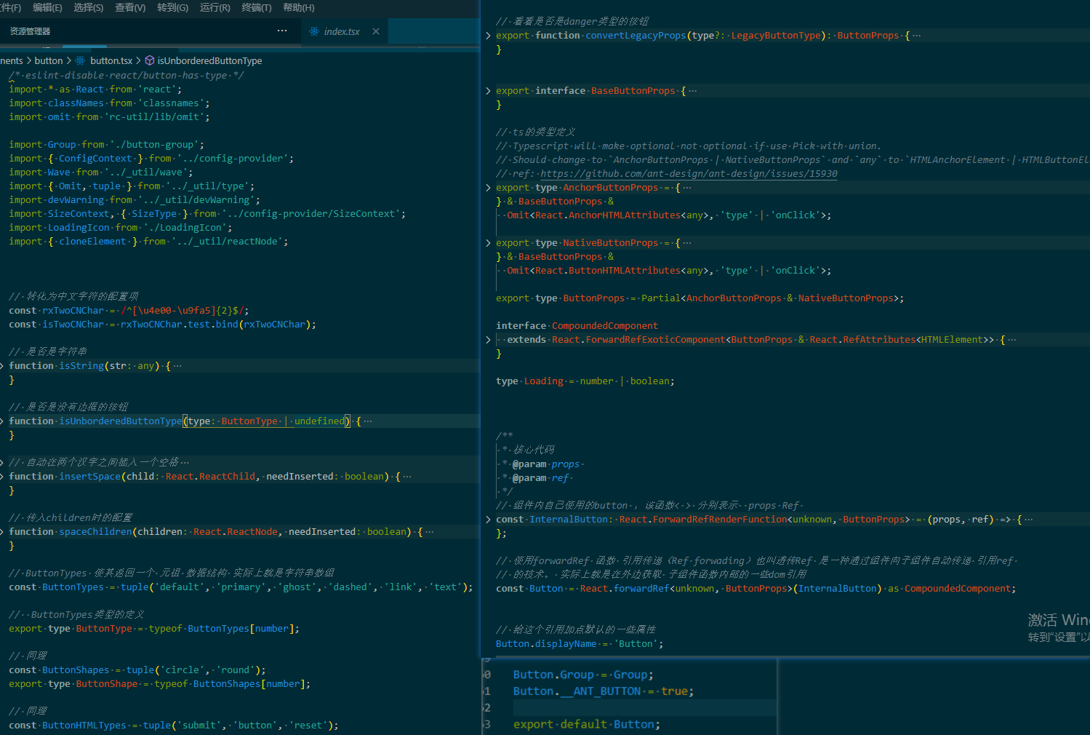This screenshot has height=735, width=1090.
Task: Close the index.tsx editor tab
Action: click(x=376, y=31)
